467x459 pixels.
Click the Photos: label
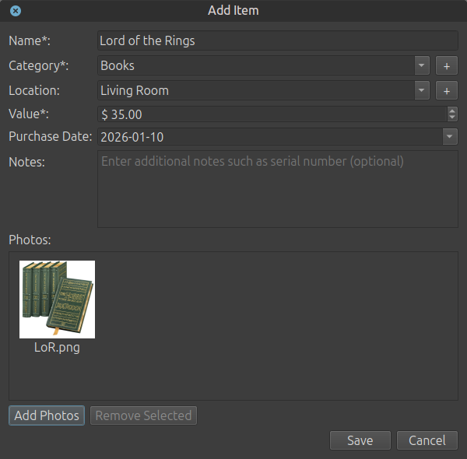pos(30,240)
